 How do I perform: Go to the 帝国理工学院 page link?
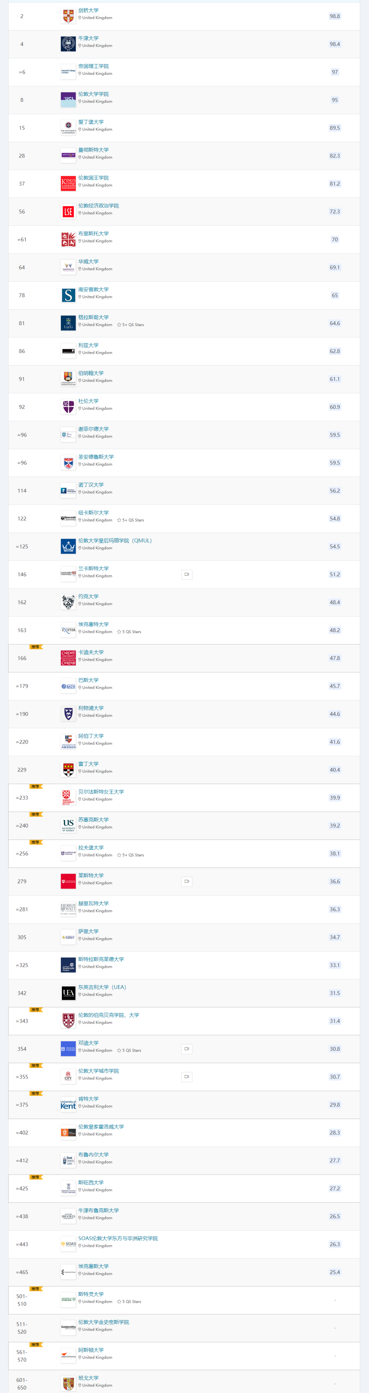93,67
